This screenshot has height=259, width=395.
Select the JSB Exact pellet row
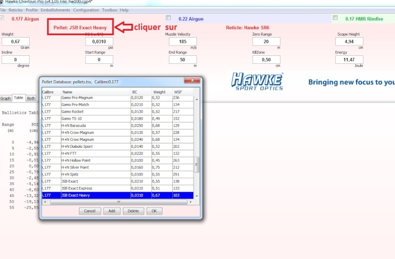pyautogui.click(x=118, y=181)
